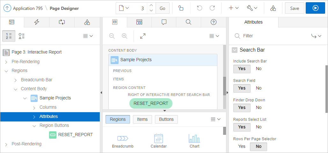
Task: Set Finder Drop Down to No
Action: point(259,107)
